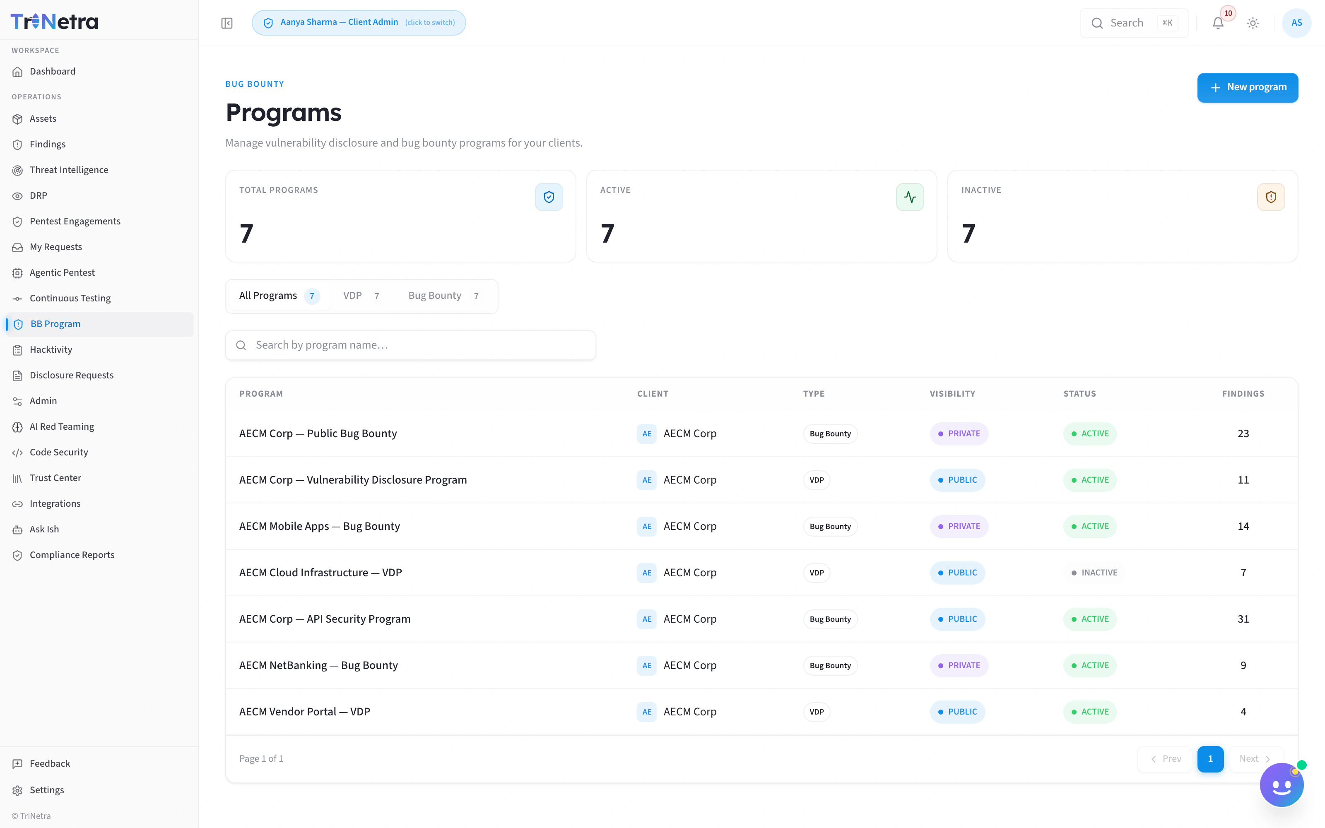The width and height of the screenshot is (1325, 828).
Task: Open AECM Corp — Public Bug Bounty program
Action: coord(761,434)
